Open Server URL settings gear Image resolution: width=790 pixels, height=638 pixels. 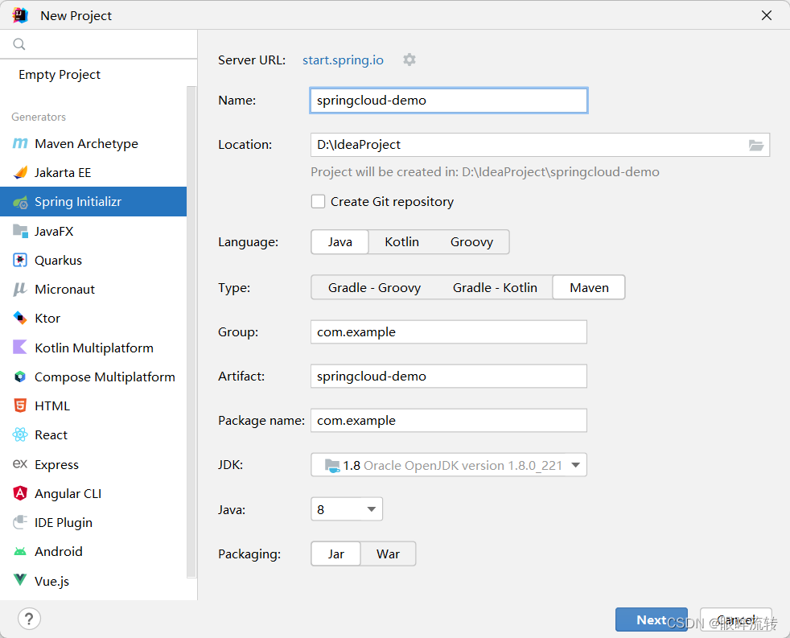click(x=409, y=60)
